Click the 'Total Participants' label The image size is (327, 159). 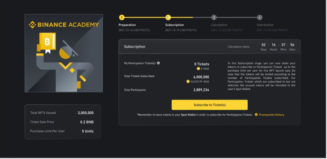coord(135,90)
